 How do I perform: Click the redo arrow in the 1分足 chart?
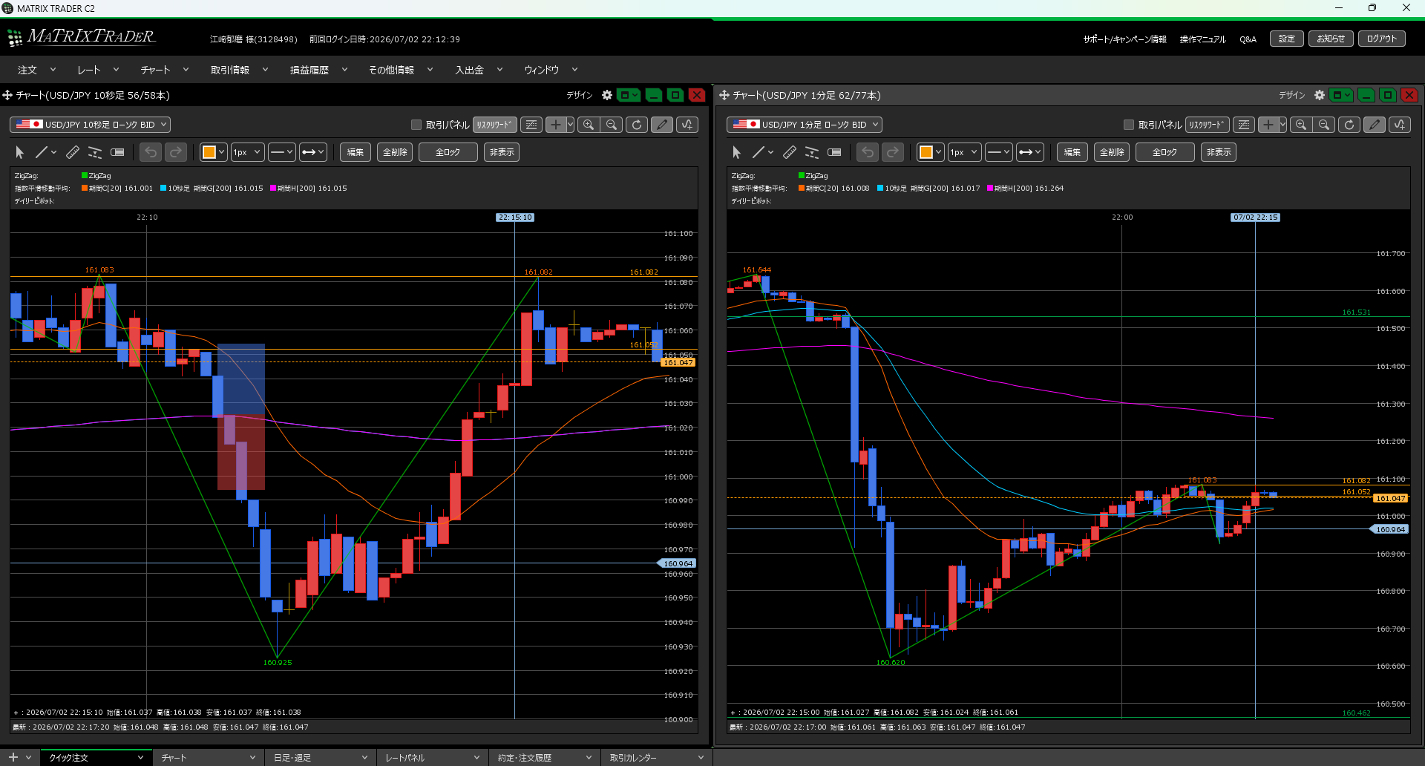click(893, 152)
